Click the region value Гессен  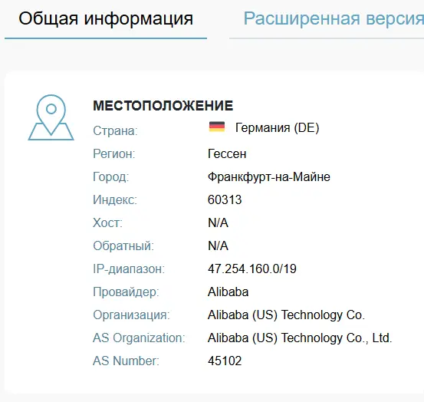(227, 154)
